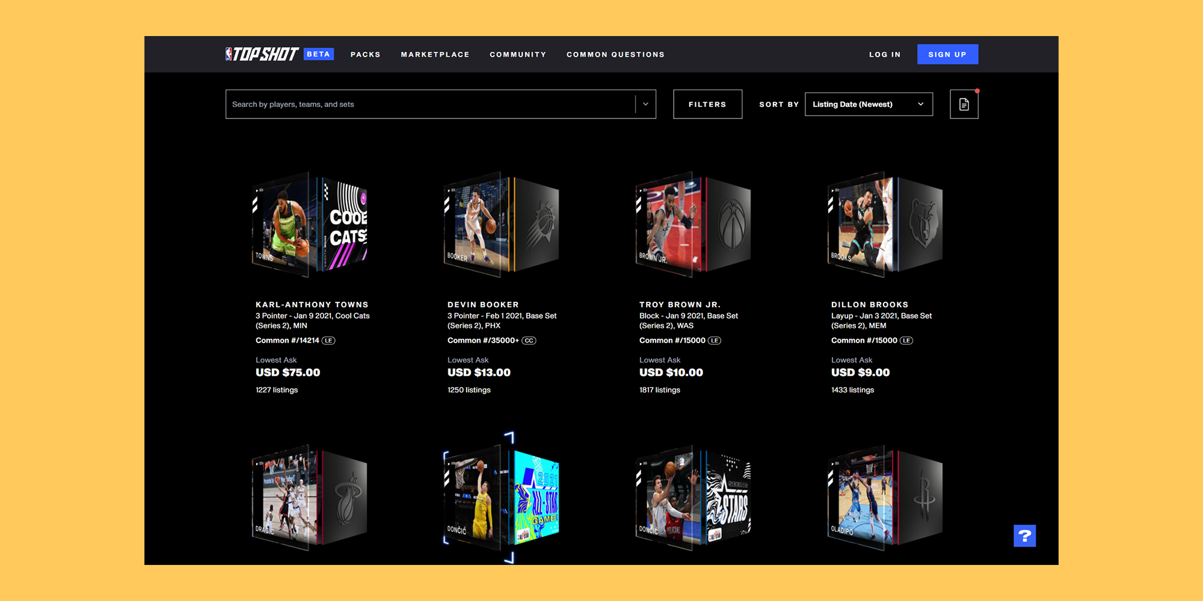Click LE badge on Dillon Brooks listing
This screenshot has width=1203, height=601.
coord(906,340)
